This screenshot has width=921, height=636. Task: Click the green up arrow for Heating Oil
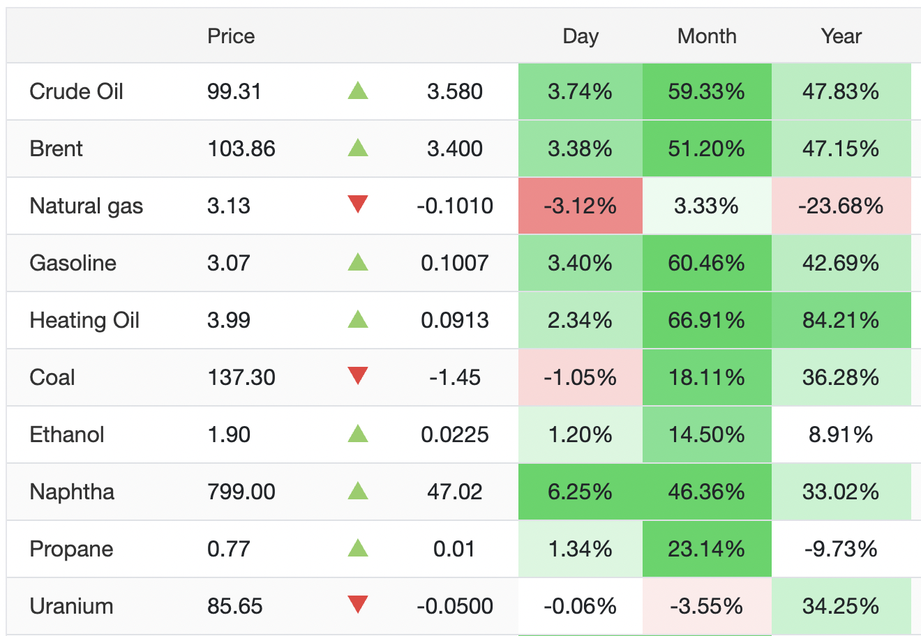(x=358, y=319)
